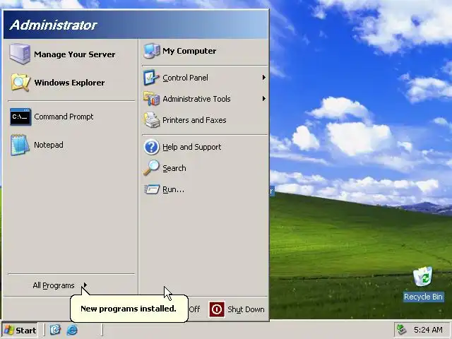Choose Run... from the Start menu
The image size is (452, 339).
click(x=205, y=189)
